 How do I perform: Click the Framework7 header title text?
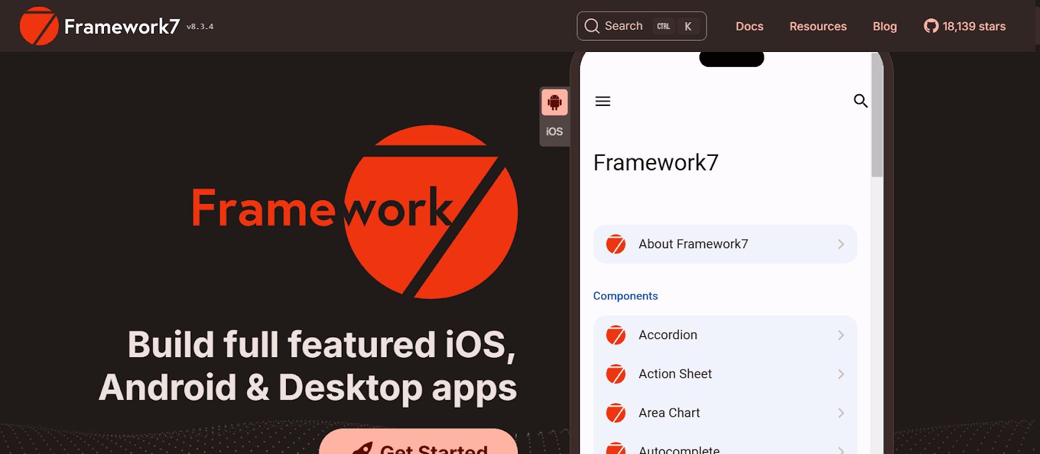coord(122,27)
